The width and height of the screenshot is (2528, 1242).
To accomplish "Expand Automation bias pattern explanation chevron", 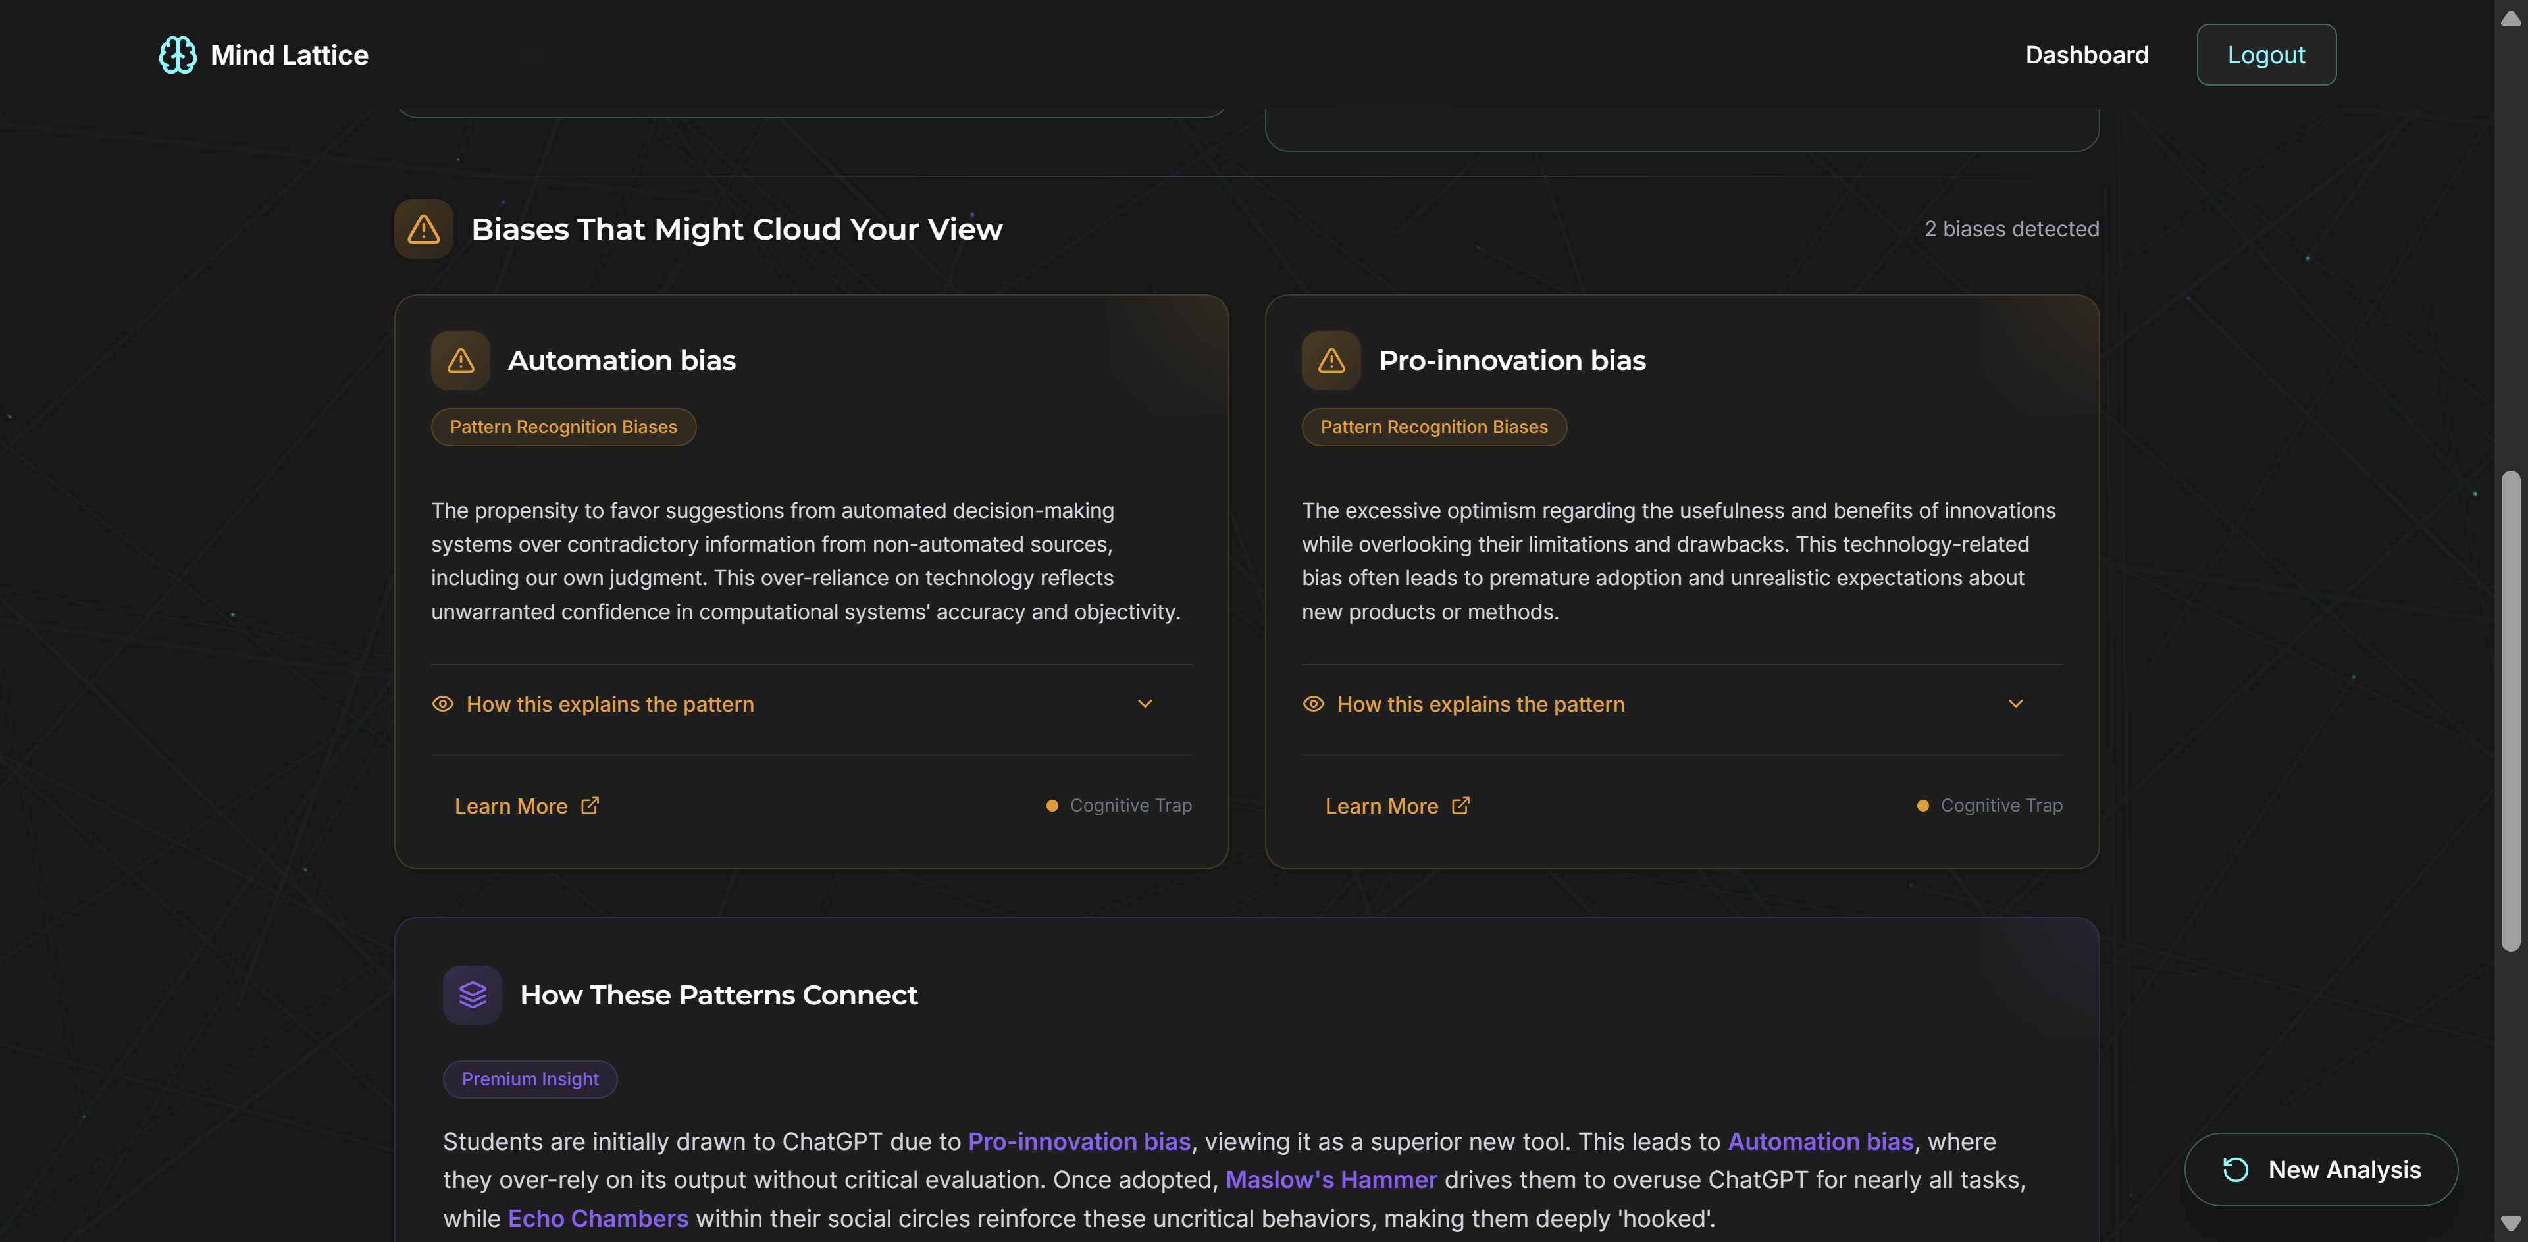I will 1145,704.
